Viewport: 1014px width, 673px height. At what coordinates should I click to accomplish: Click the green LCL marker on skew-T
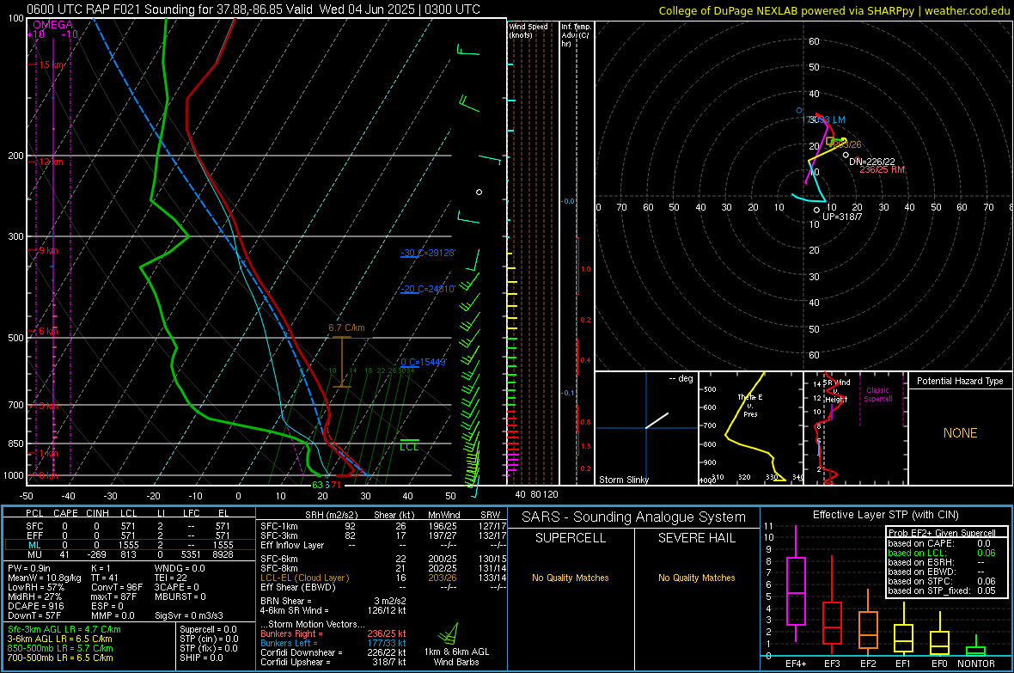[409, 444]
